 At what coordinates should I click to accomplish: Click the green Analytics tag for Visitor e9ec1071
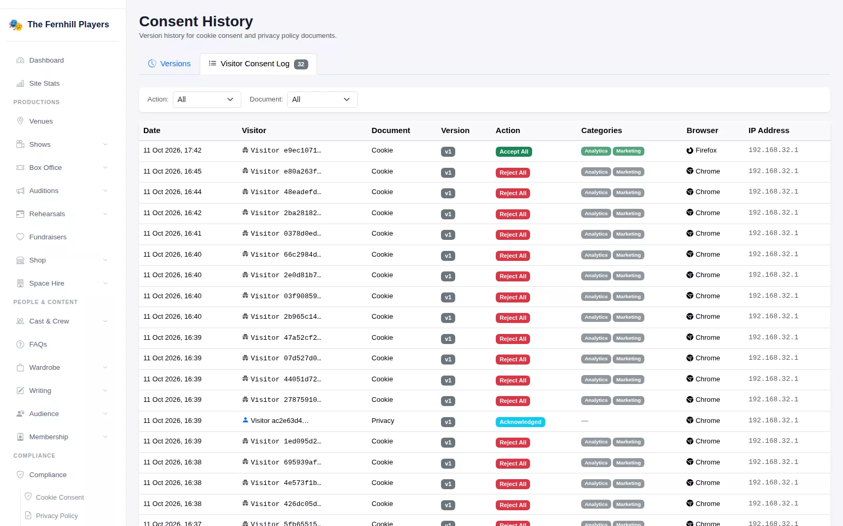pos(596,151)
